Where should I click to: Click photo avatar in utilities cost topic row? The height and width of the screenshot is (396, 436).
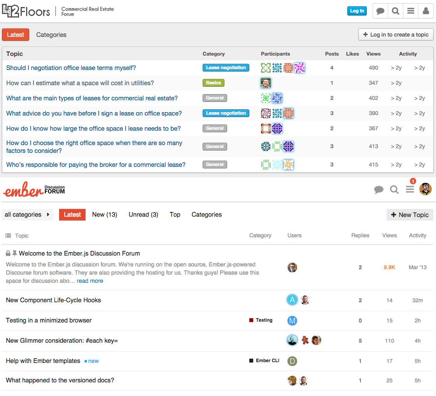tap(266, 83)
